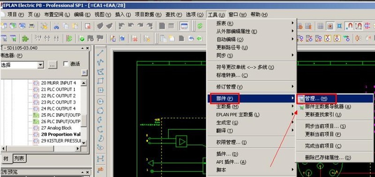Toggle the design mode magnet icon

(358, 26)
